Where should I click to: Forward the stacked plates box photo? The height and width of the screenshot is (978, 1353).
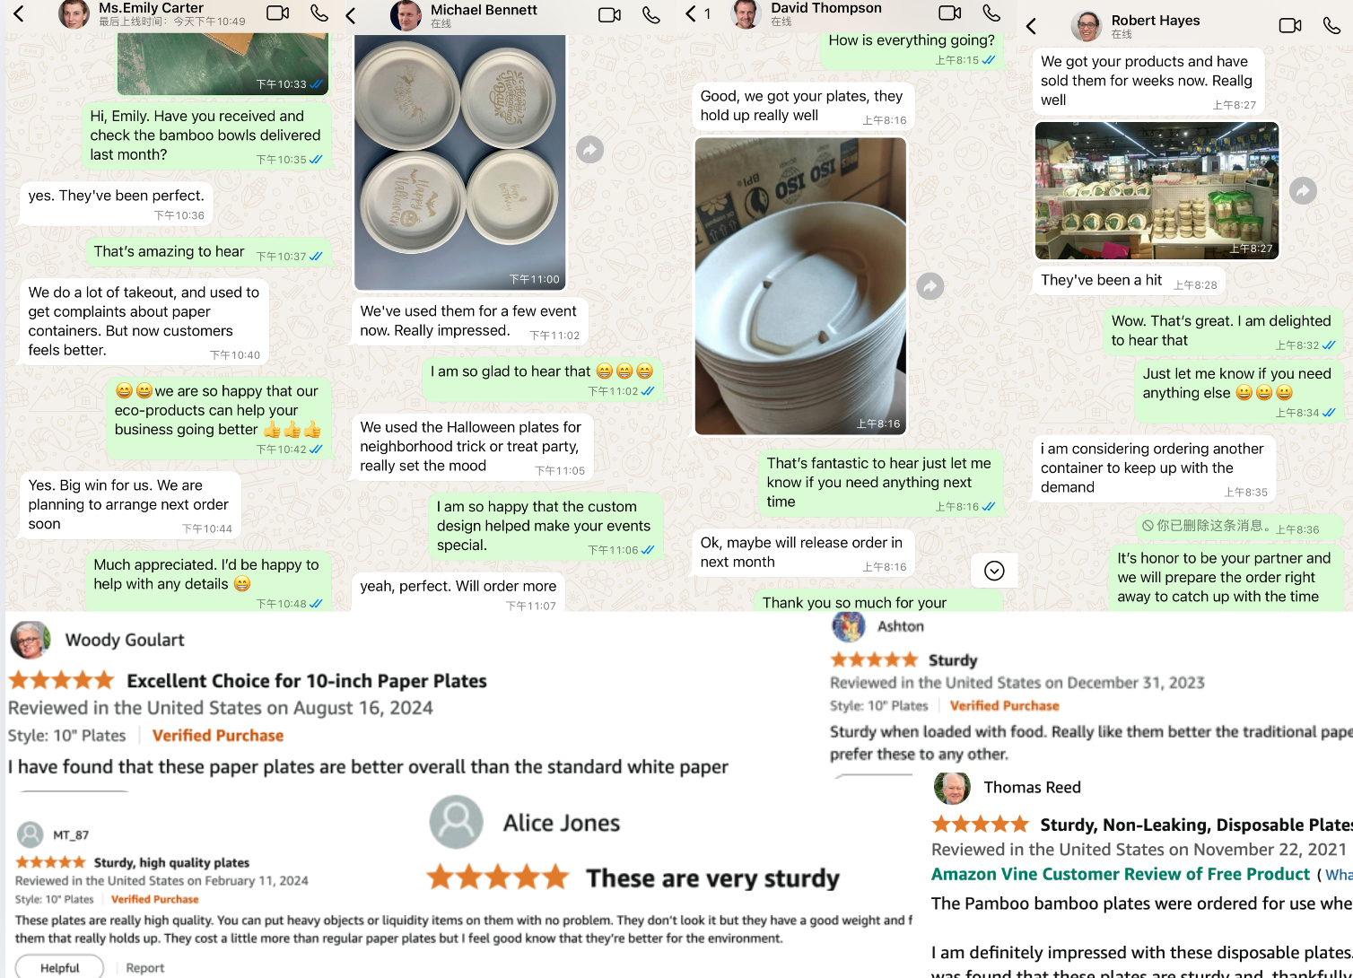(x=930, y=286)
